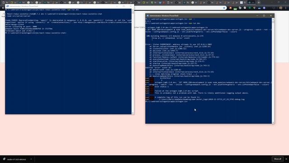Viewport: 289px width, 163px height.
Task: Go back with Chrome's back arrow
Action: (x=3, y=8)
